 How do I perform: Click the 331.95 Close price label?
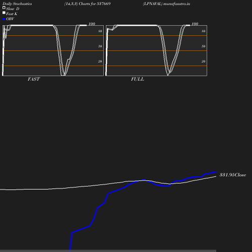233,175
